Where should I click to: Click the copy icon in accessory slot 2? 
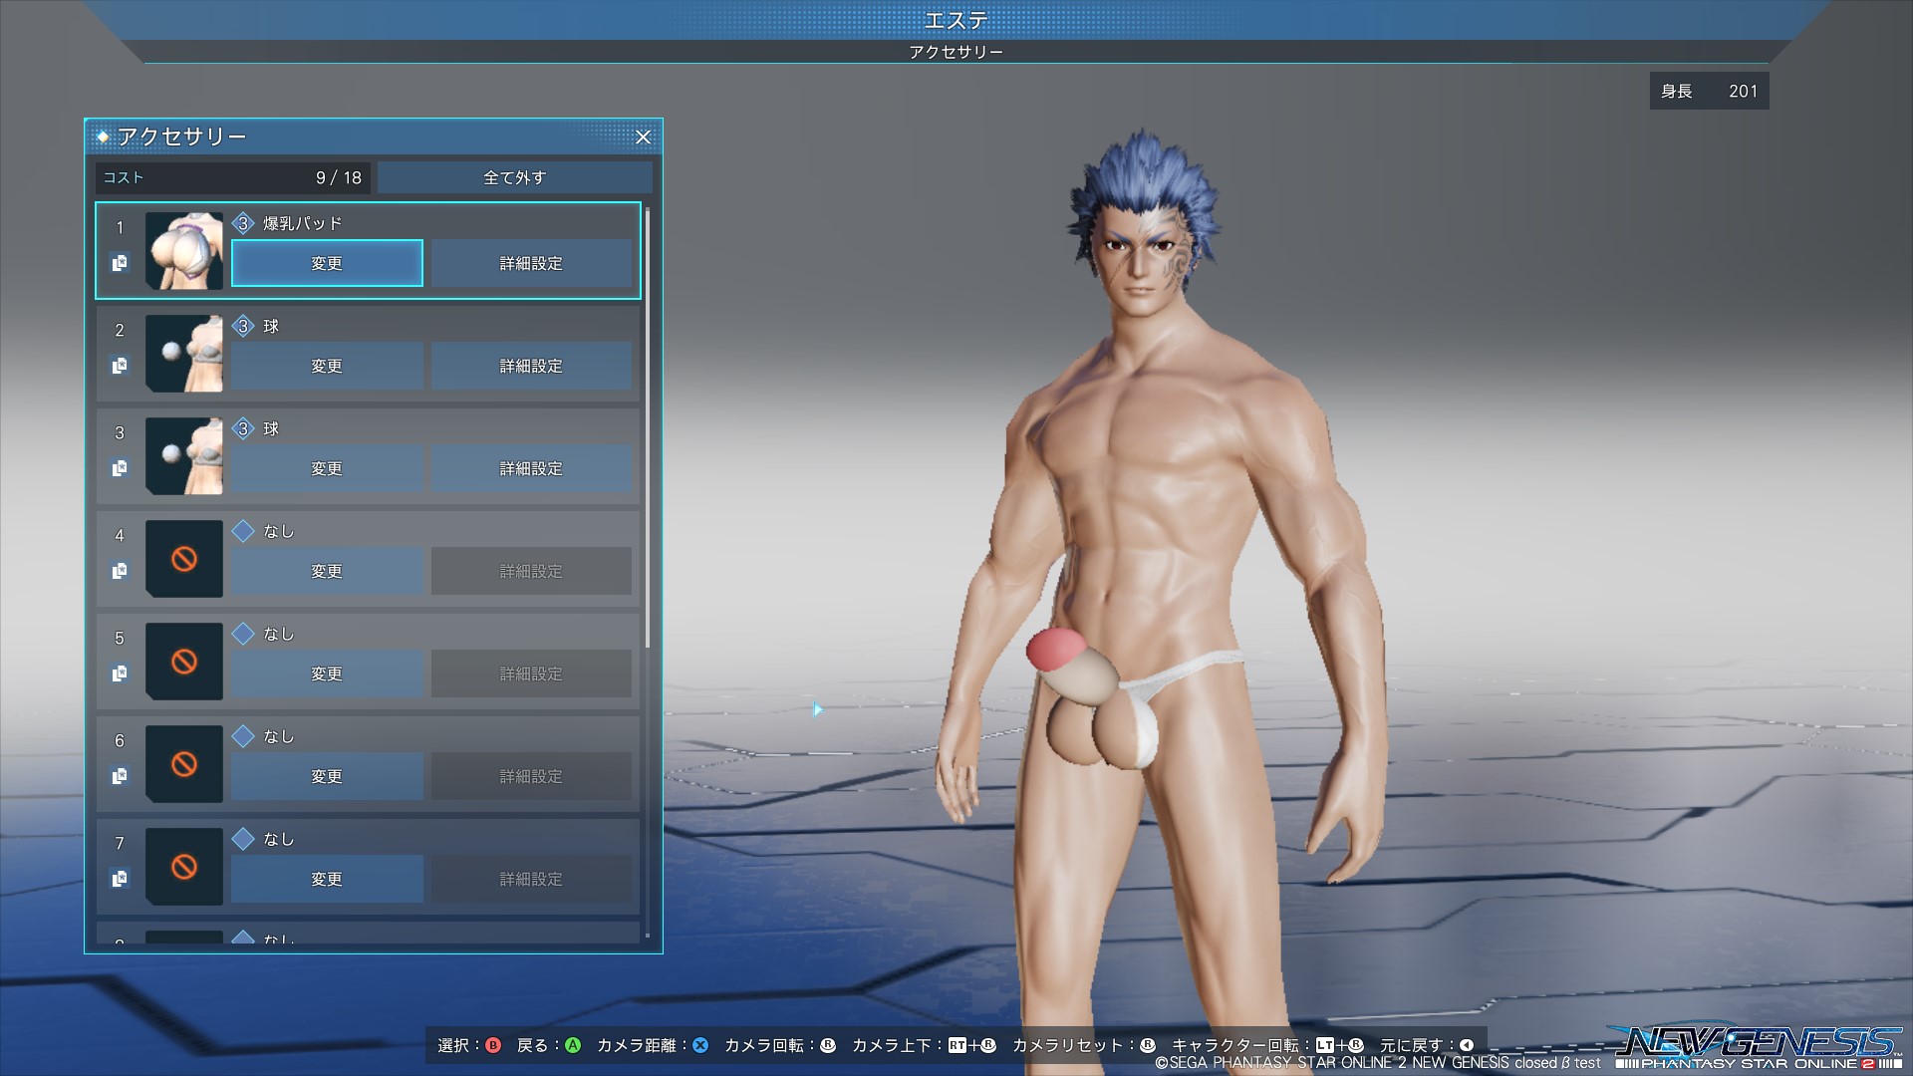tap(120, 366)
